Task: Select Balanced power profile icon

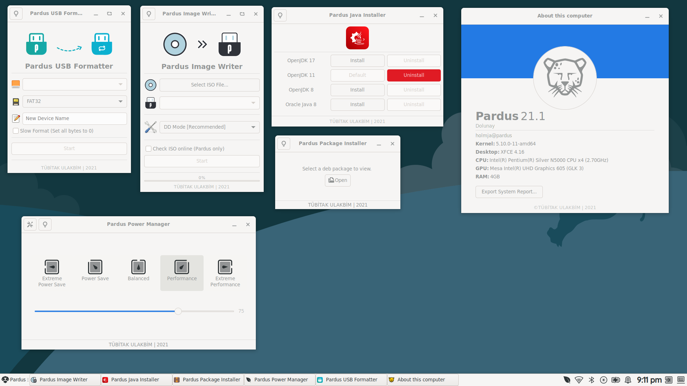Action: (138, 267)
